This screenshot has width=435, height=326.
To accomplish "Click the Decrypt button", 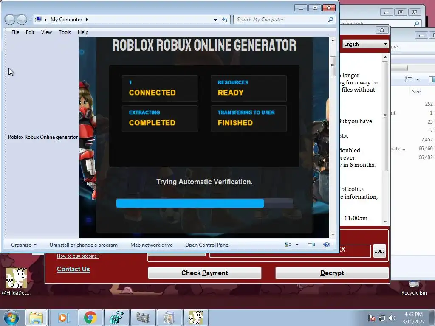I will pyautogui.click(x=332, y=273).
